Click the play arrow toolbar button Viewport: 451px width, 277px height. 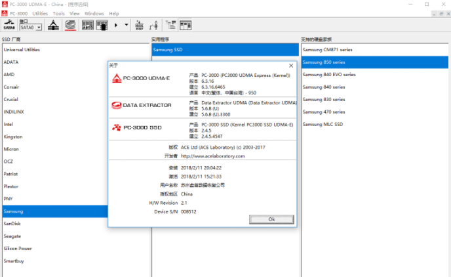[116, 25]
